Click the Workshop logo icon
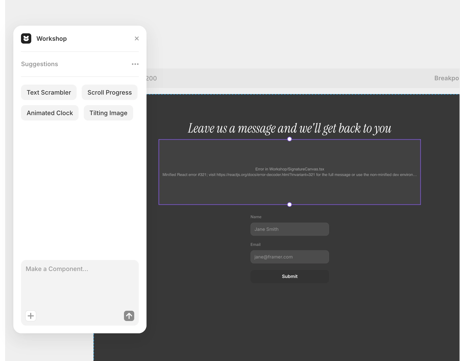This screenshot has width=460, height=361. coord(26,38)
